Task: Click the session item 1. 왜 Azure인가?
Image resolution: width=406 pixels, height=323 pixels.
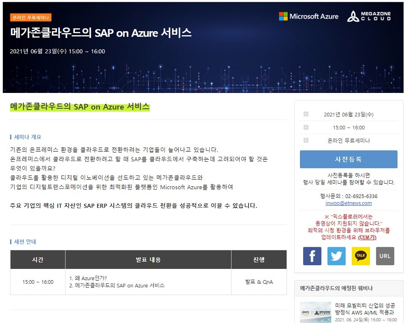Action: pyautogui.click(x=88, y=278)
